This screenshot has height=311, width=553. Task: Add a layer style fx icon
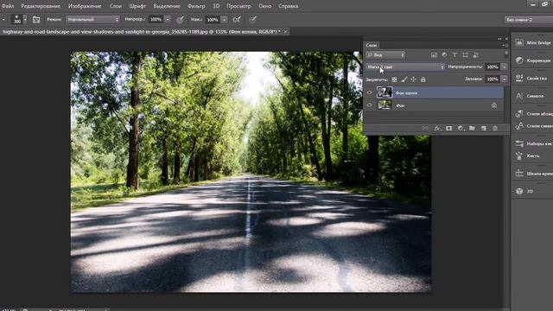tap(437, 129)
